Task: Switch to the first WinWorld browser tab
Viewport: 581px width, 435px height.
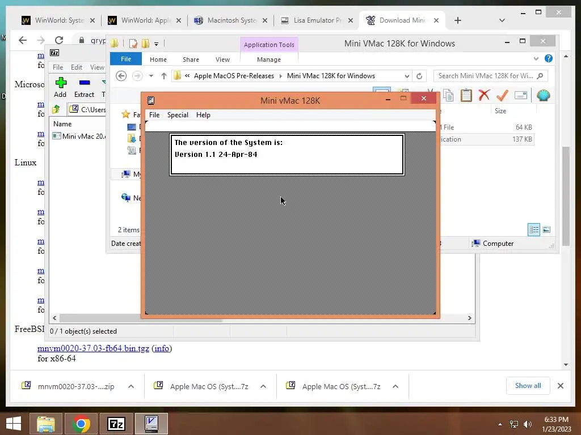Action: tap(57, 20)
